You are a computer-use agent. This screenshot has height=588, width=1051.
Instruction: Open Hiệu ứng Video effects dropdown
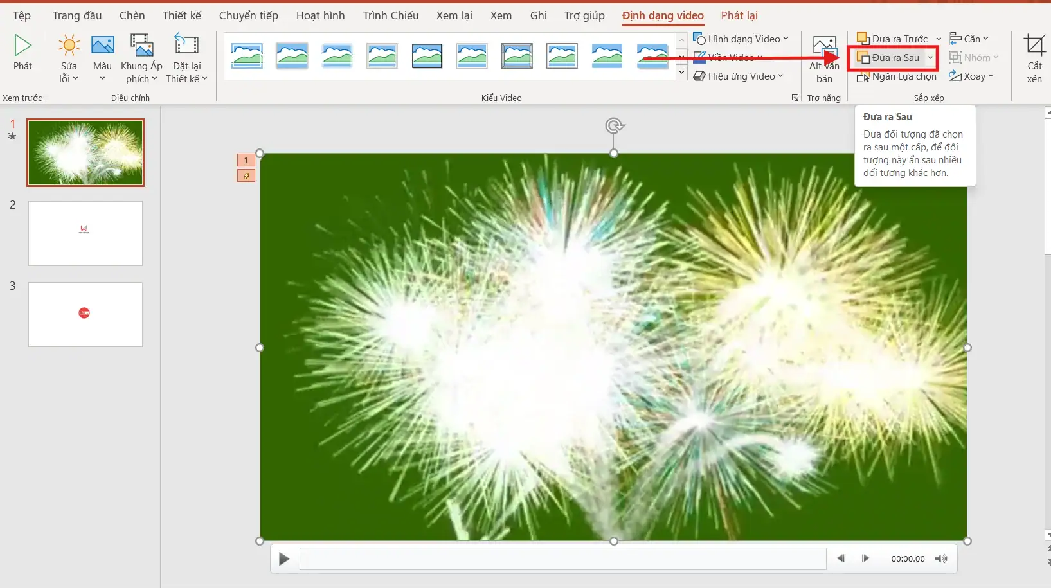pyautogui.click(x=739, y=76)
